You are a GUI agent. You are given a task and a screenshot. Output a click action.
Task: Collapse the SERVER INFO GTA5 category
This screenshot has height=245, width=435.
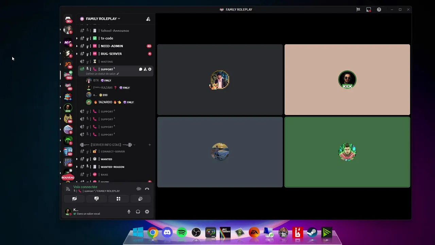pos(107,145)
